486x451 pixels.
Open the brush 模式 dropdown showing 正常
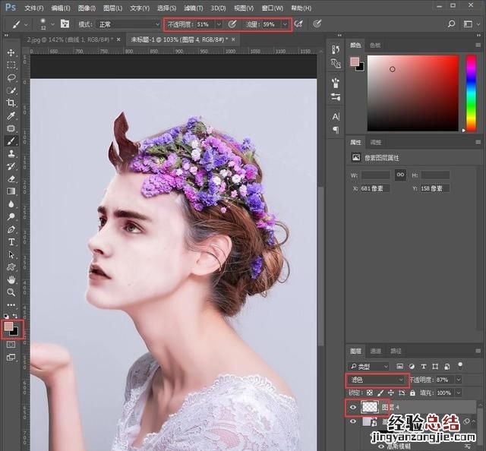128,24
